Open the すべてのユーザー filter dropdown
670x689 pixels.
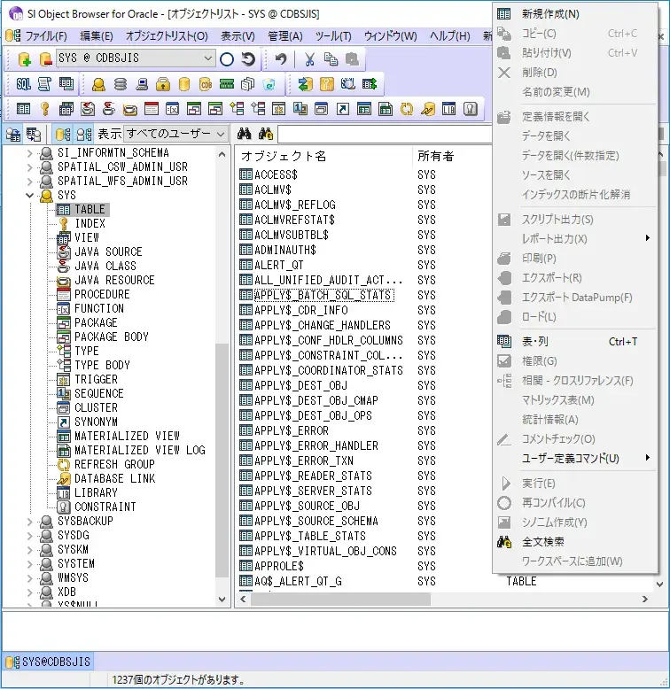[221, 134]
